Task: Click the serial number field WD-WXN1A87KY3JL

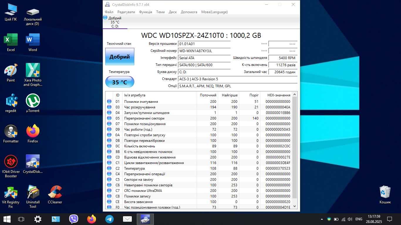Action: coord(204,51)
